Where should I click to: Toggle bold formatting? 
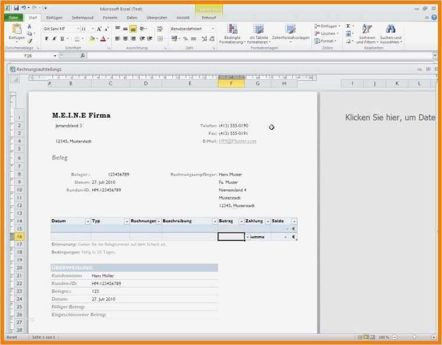click(47, 38)
